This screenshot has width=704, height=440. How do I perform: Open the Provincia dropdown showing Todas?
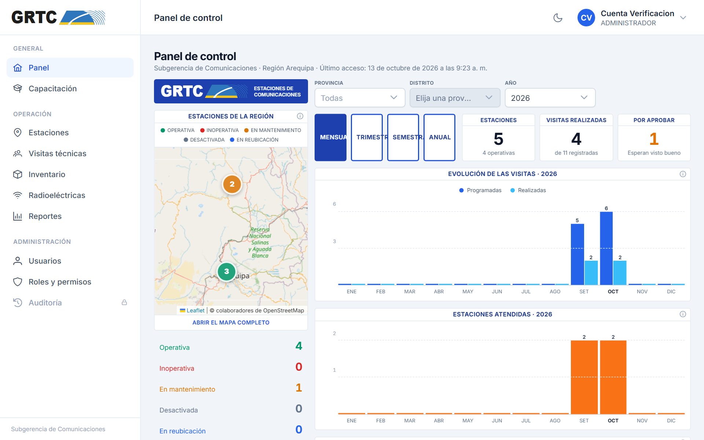[360, 98]
